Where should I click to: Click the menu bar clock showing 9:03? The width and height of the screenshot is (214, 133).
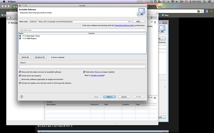[195, 2]
